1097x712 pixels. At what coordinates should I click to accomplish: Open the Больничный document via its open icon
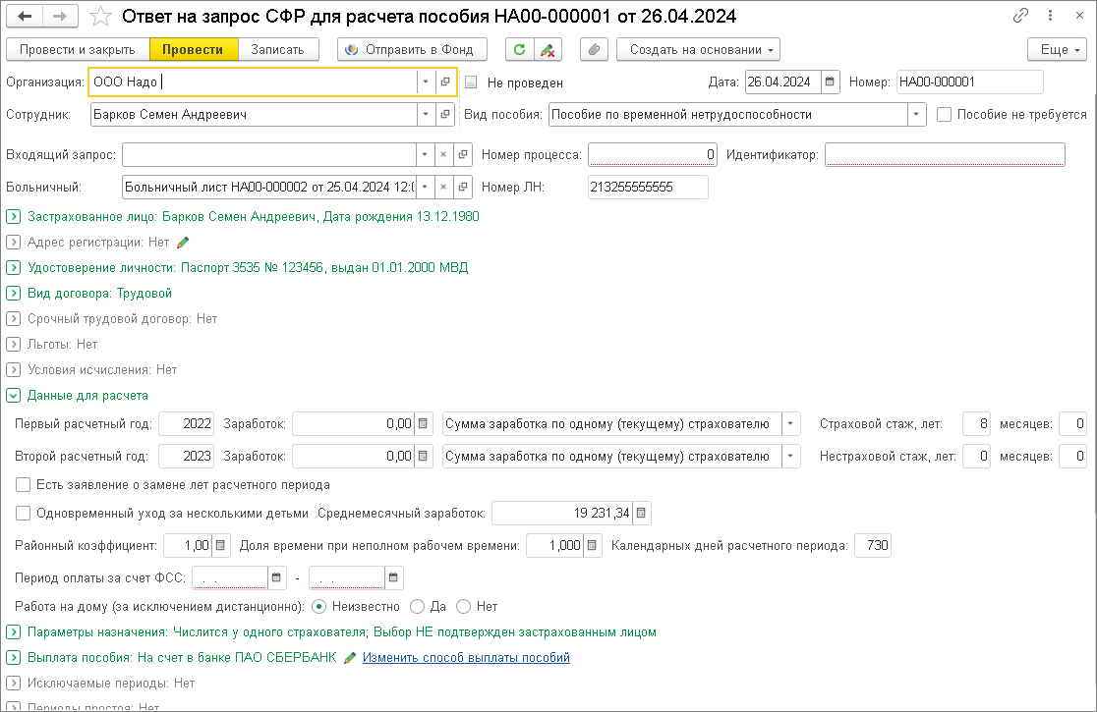pos(462,188)
